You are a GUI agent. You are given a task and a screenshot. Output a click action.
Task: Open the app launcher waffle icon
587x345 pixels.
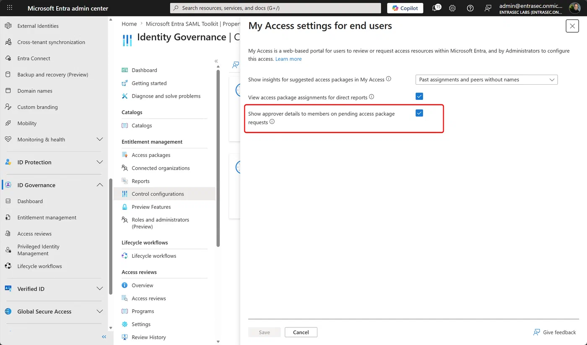point(10,8)
